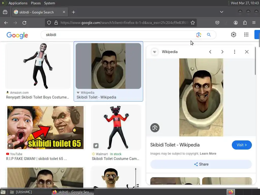Open Renyqatt Skibidi Toilet Boys Costume link
The image size is (260, 195).
point(38,97)
